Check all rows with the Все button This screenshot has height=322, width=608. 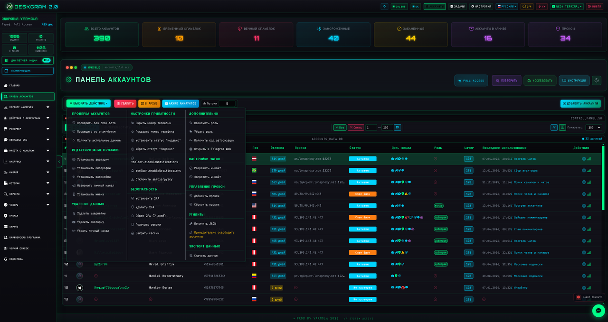pyautogui.click(x=340, y=128)
